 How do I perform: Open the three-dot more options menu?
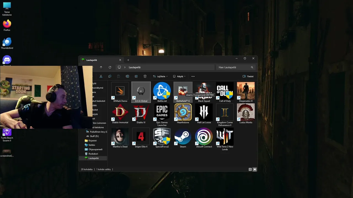193,76
